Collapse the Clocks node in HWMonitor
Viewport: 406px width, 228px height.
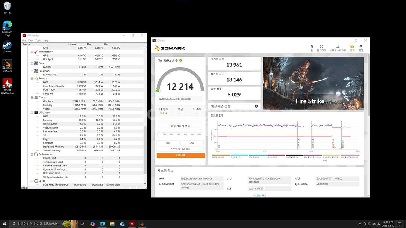point(32,97)
